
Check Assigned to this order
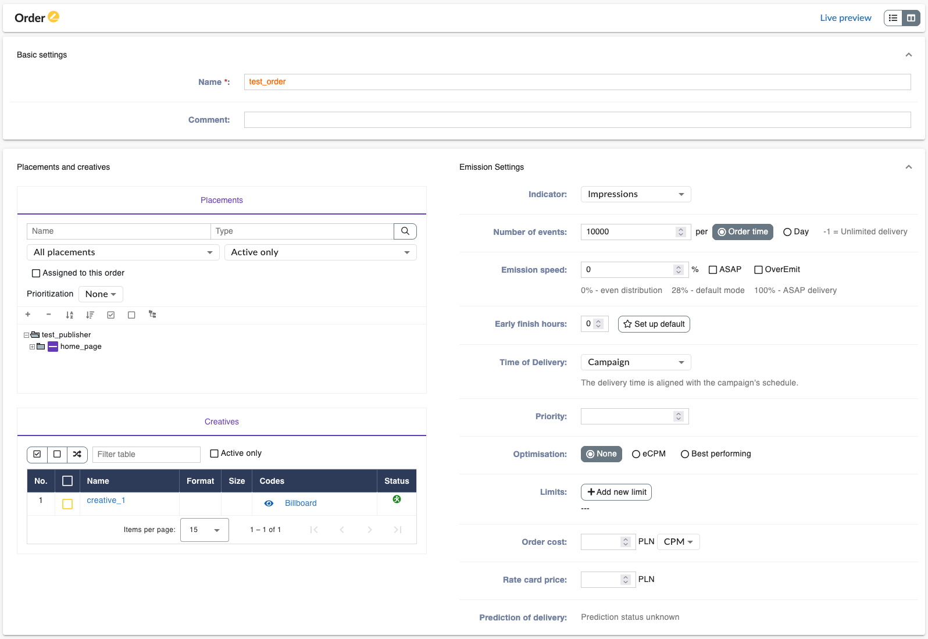(36, 273)
